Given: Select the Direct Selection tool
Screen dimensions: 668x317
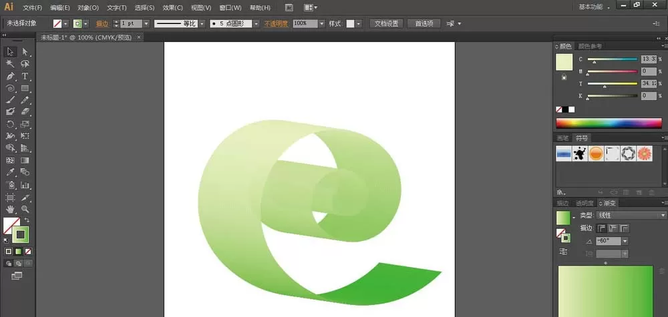Looking at the screenshot, I should (25, 52).
